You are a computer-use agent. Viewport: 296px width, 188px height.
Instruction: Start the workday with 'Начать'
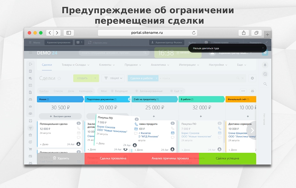pos(183,53)
